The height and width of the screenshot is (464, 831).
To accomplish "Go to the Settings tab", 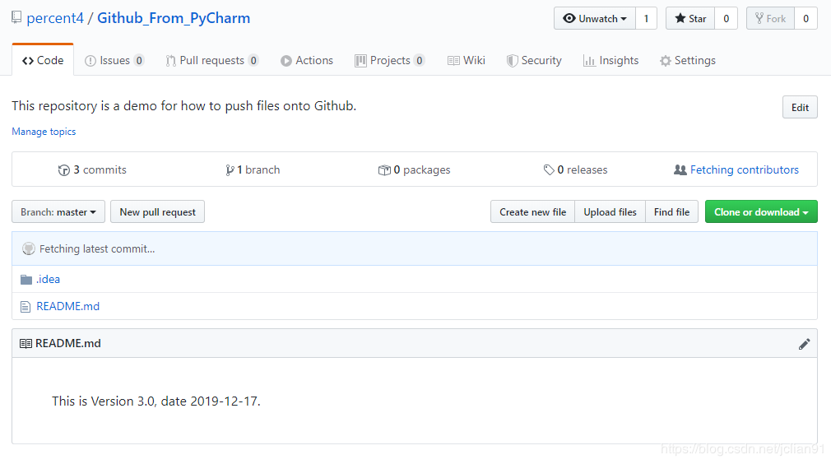I will pos(687,61).
